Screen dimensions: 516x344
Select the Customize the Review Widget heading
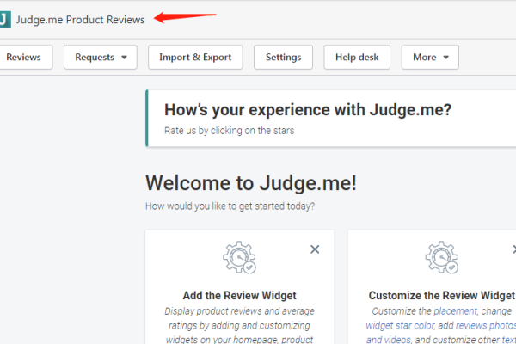coord(442,296)
